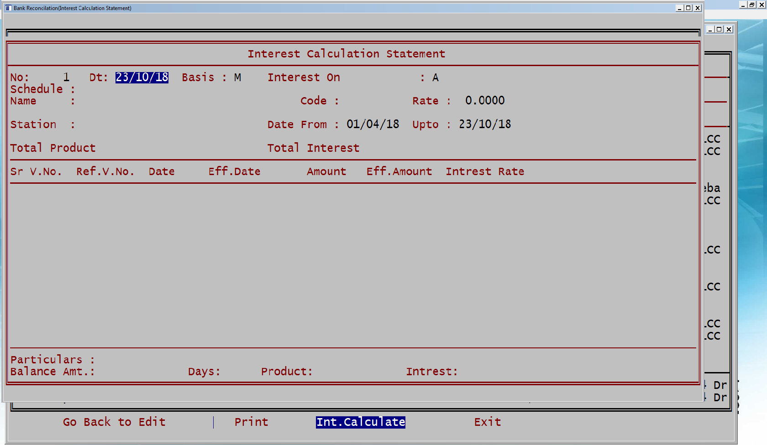The height and width of the screenshot is (445, 767).
Task: Click the Station label
Action: coord(33,124)
